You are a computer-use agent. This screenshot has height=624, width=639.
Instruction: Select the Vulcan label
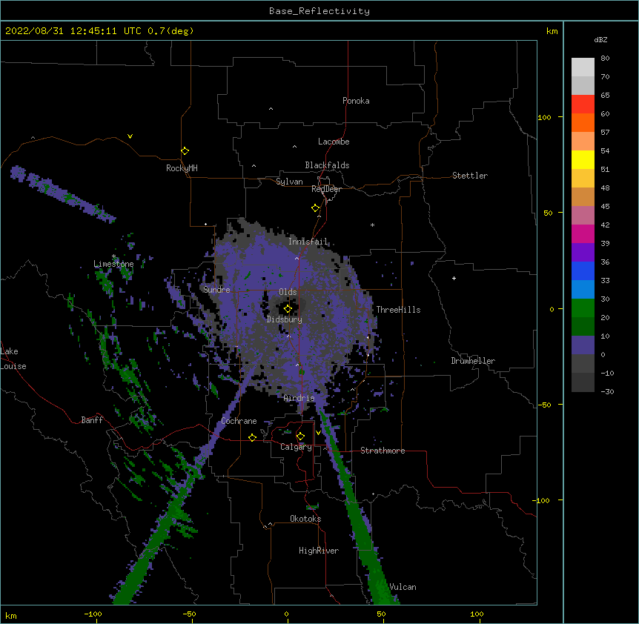coord(403,587)
